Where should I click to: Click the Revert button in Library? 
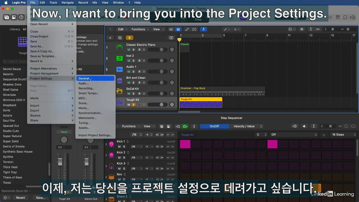point(20,198)
